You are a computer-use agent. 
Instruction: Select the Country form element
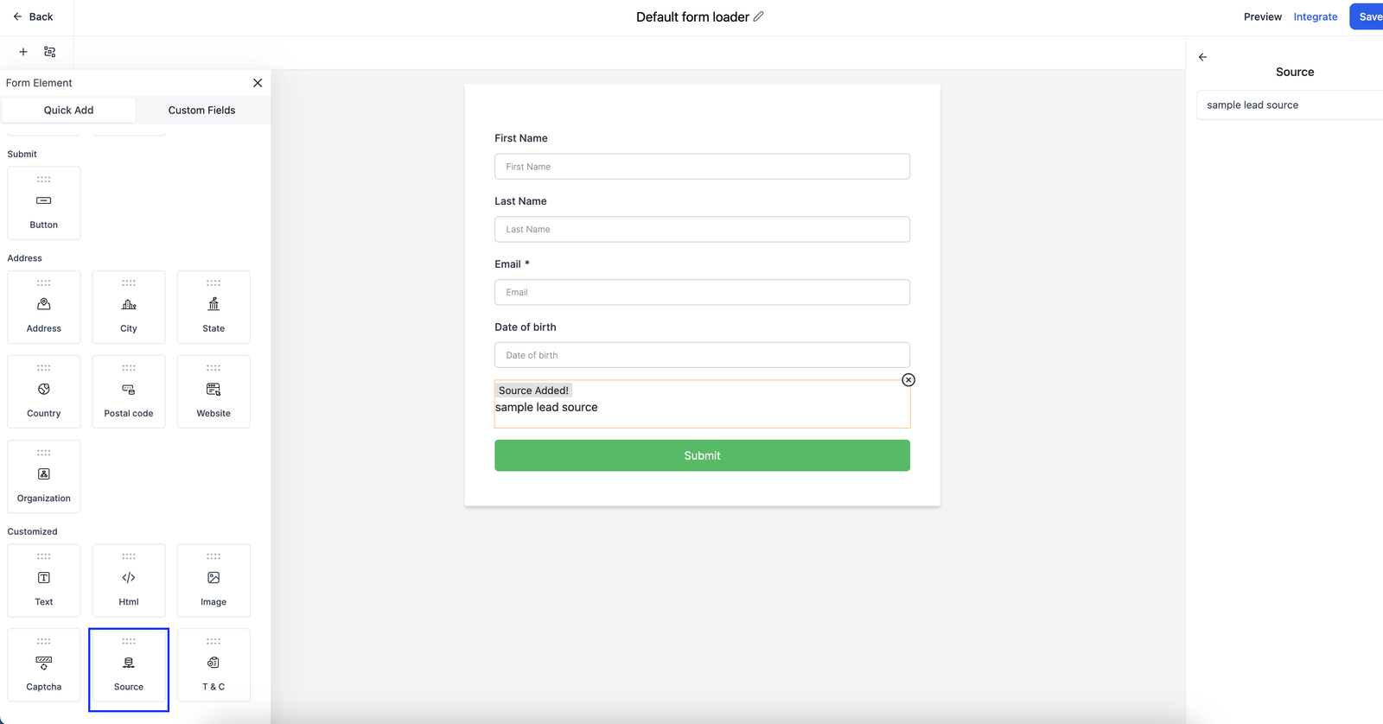pos(43,391)
